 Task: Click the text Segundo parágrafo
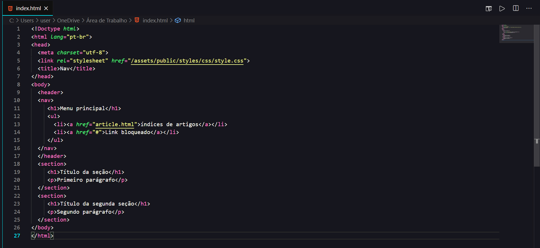pyautogui.click(x=84, y=212)
